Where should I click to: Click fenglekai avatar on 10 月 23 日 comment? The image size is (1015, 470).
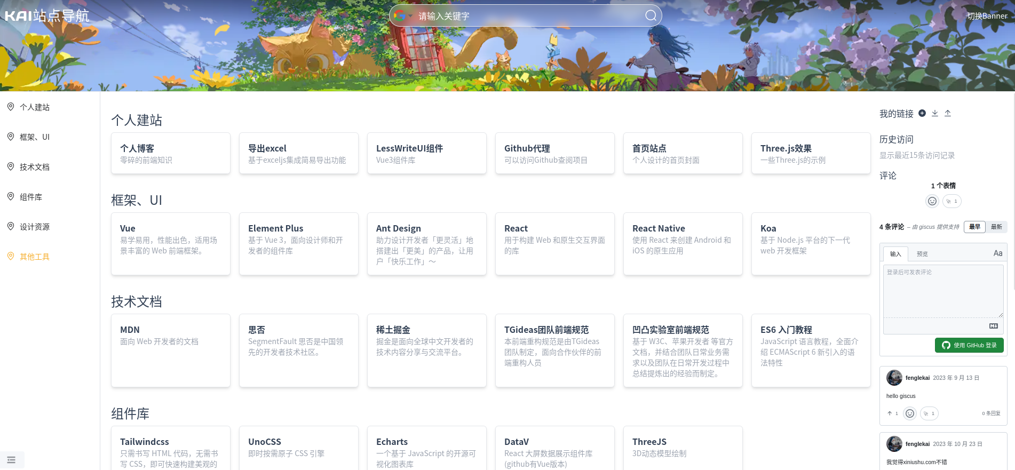[x=894, y=444]
